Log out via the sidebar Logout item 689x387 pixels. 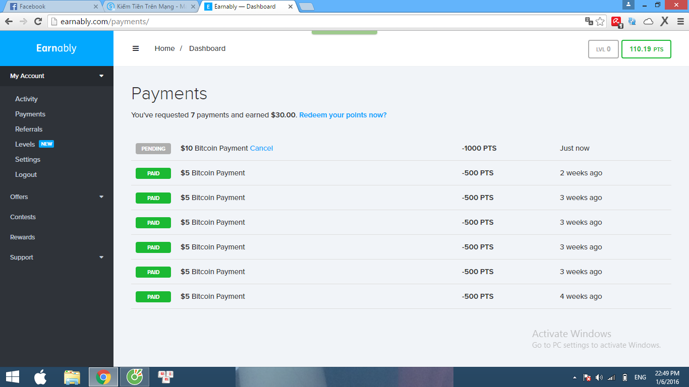click(26, 174)
